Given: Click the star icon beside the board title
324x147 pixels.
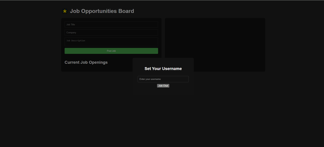Looking at the screenshot, I should coord(65,11).
